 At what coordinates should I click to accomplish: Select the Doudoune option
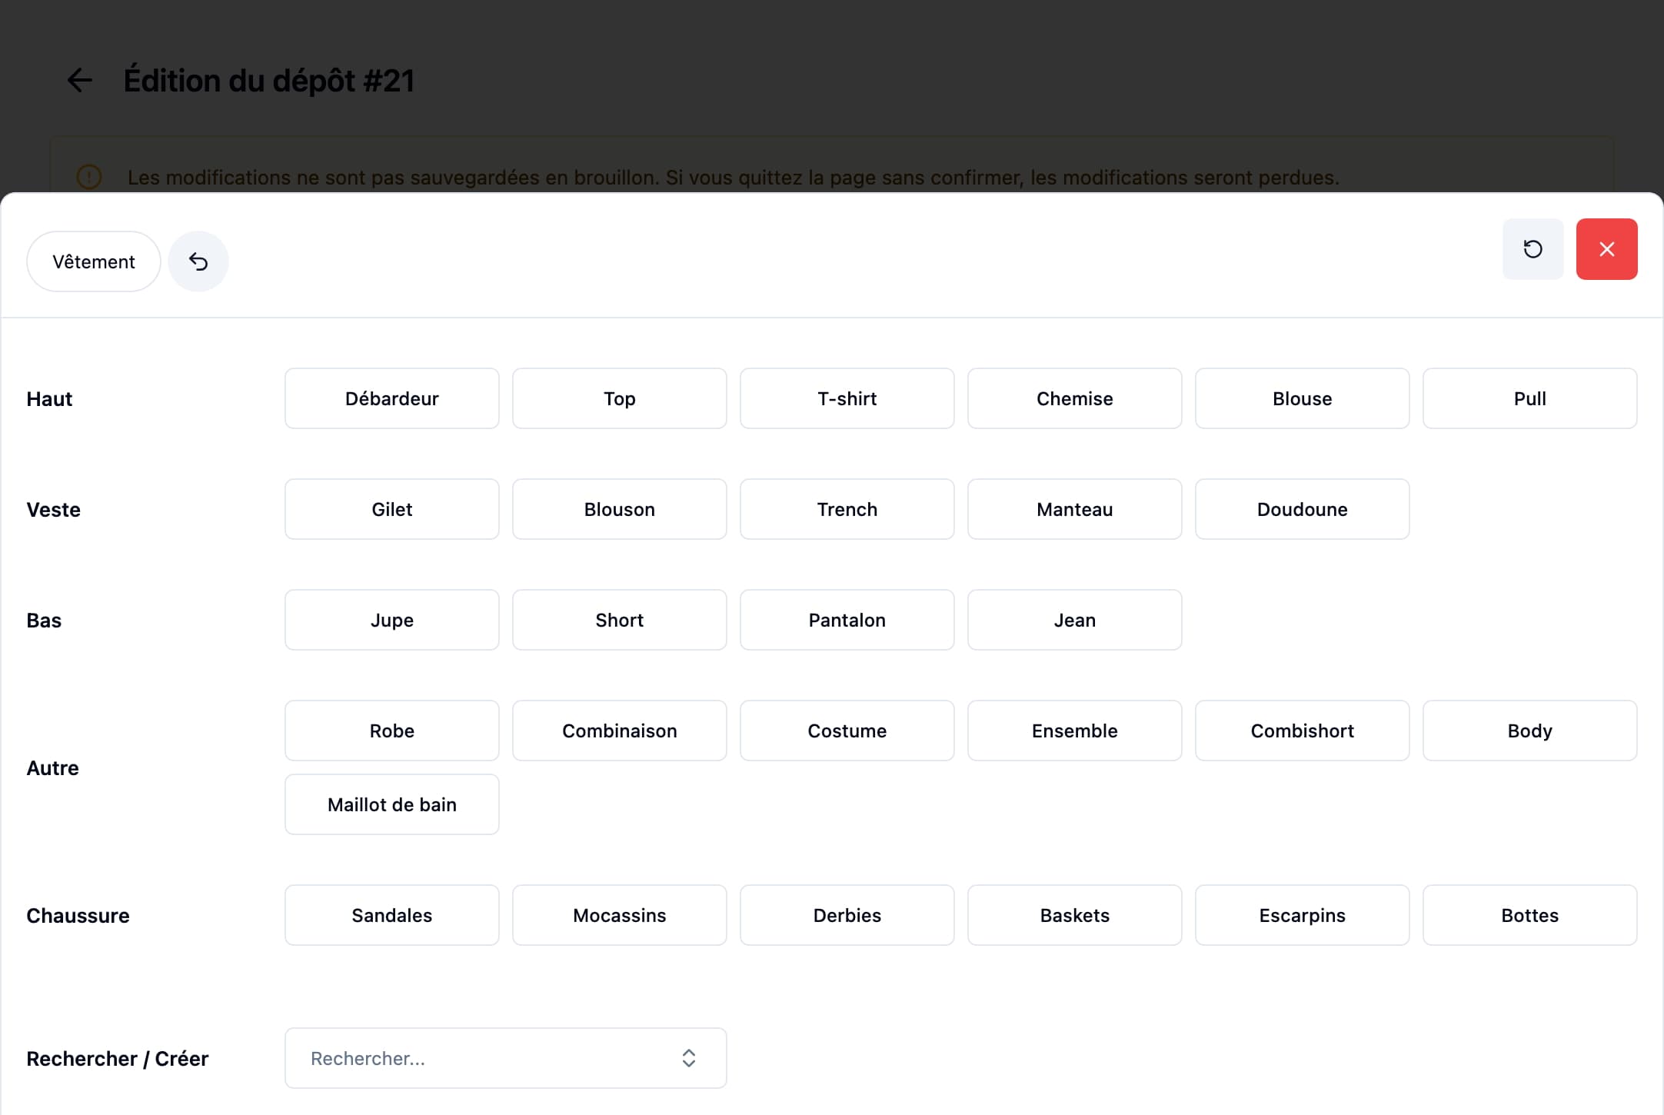point(1302,509)
